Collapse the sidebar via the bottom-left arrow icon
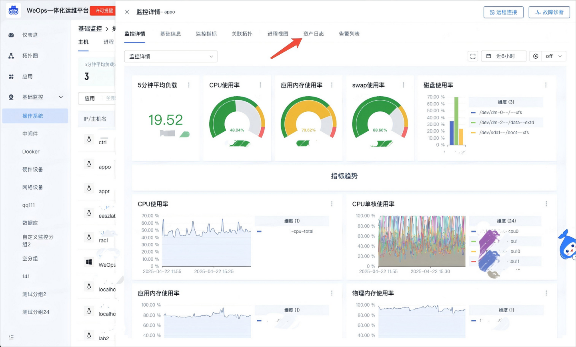 [10, 337]
